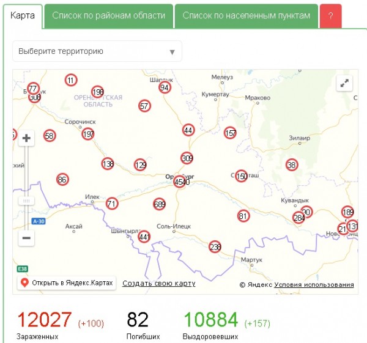Screen dimensions: 367x343
Task: Switch to the 'Карта' tab
Action: [23, 15]
